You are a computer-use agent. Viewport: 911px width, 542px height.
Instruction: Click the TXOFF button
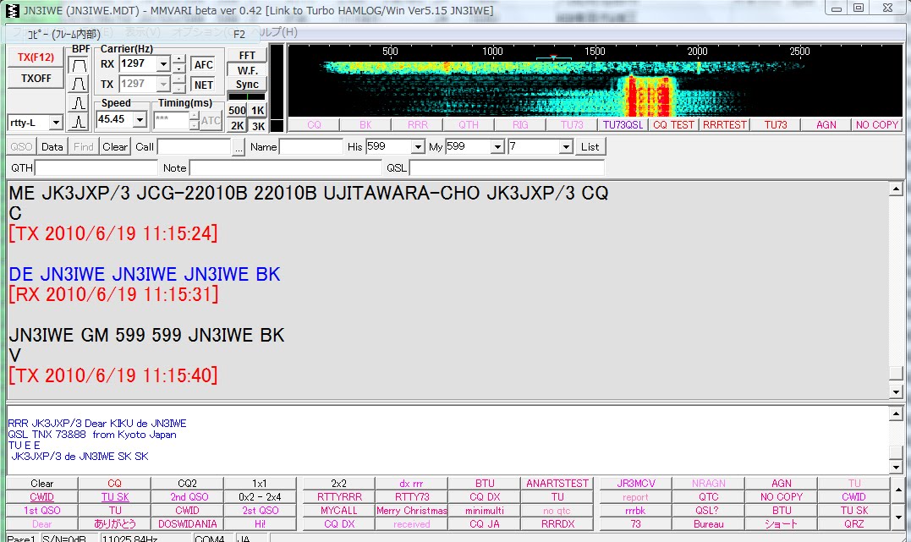pos(36,78)
